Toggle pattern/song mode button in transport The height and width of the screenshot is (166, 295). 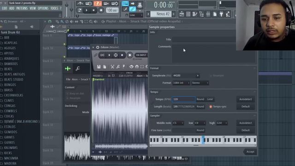[x=79, y=10]
